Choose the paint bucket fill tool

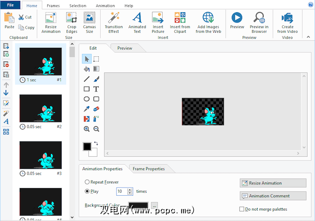87,69
